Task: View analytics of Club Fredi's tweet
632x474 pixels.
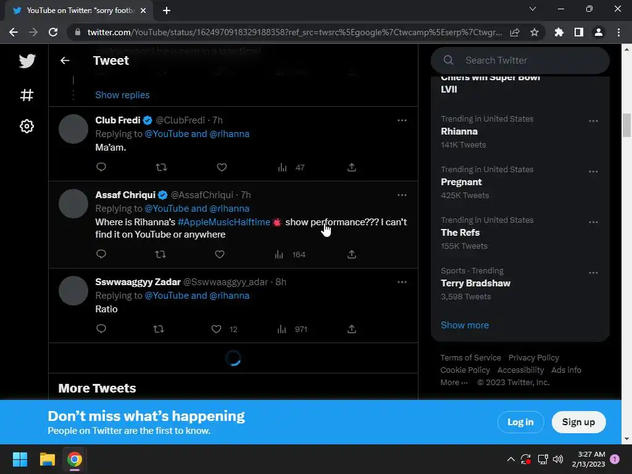Action: tap(291, 167)
